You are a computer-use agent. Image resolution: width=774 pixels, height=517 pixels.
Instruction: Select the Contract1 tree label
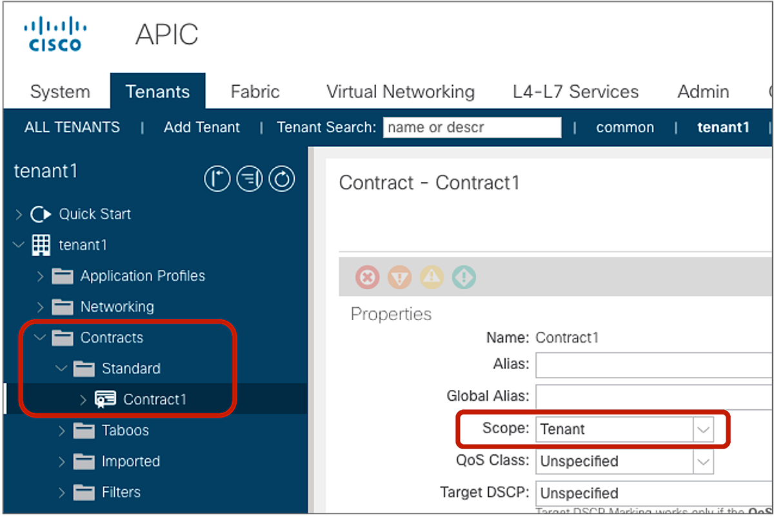155,400
